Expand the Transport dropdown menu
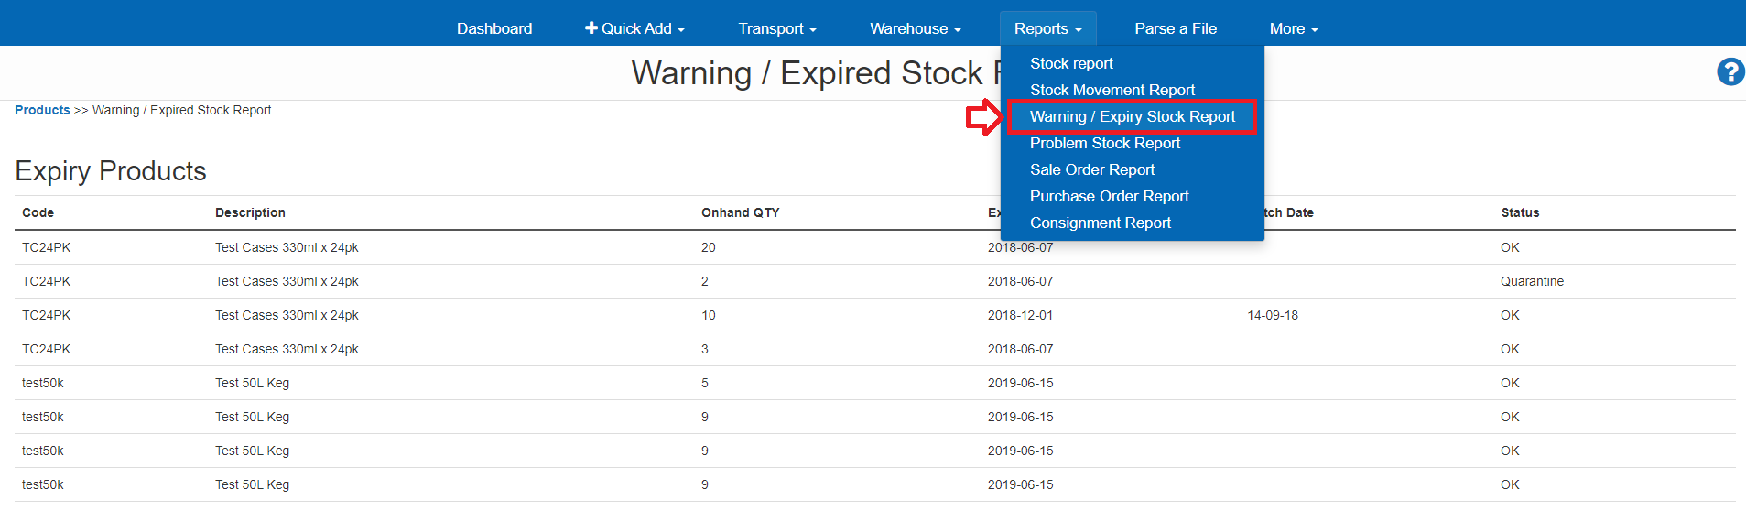The image size is (1746, 511). (776, 28)
